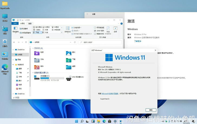Click the refresh icon beside the address bar
The image size is (197, 124).
75,42
